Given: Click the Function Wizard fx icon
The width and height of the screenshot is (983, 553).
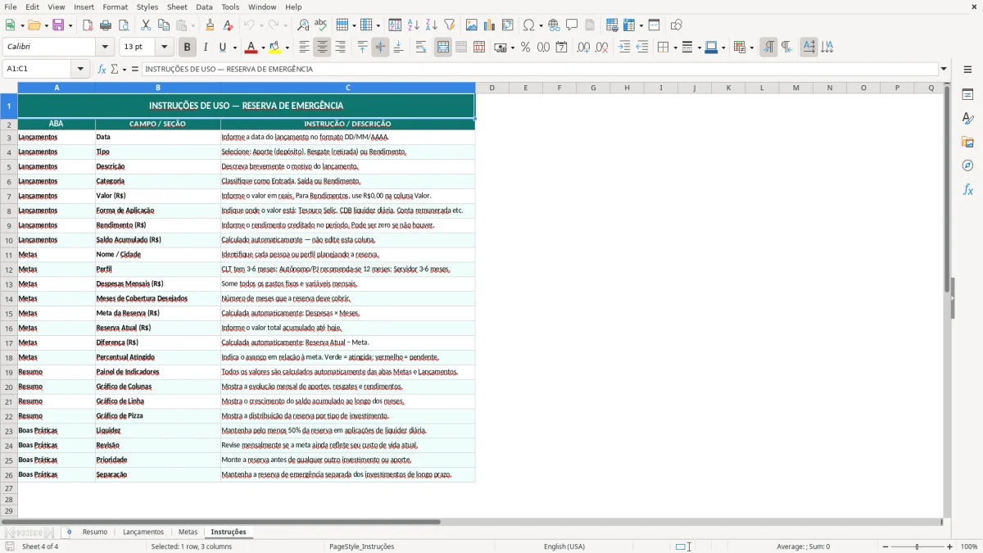Looking at the screenshot, I should 102,70.
